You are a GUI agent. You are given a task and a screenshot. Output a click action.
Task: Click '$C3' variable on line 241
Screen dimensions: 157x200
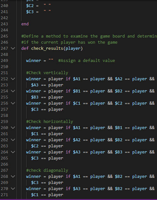(30, 12)
